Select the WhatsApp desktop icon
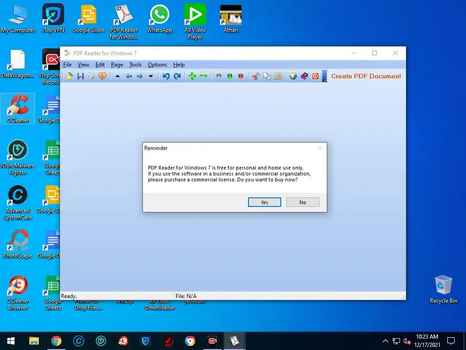This screenshot has width=466, height=350. click(x=159, y=18)
